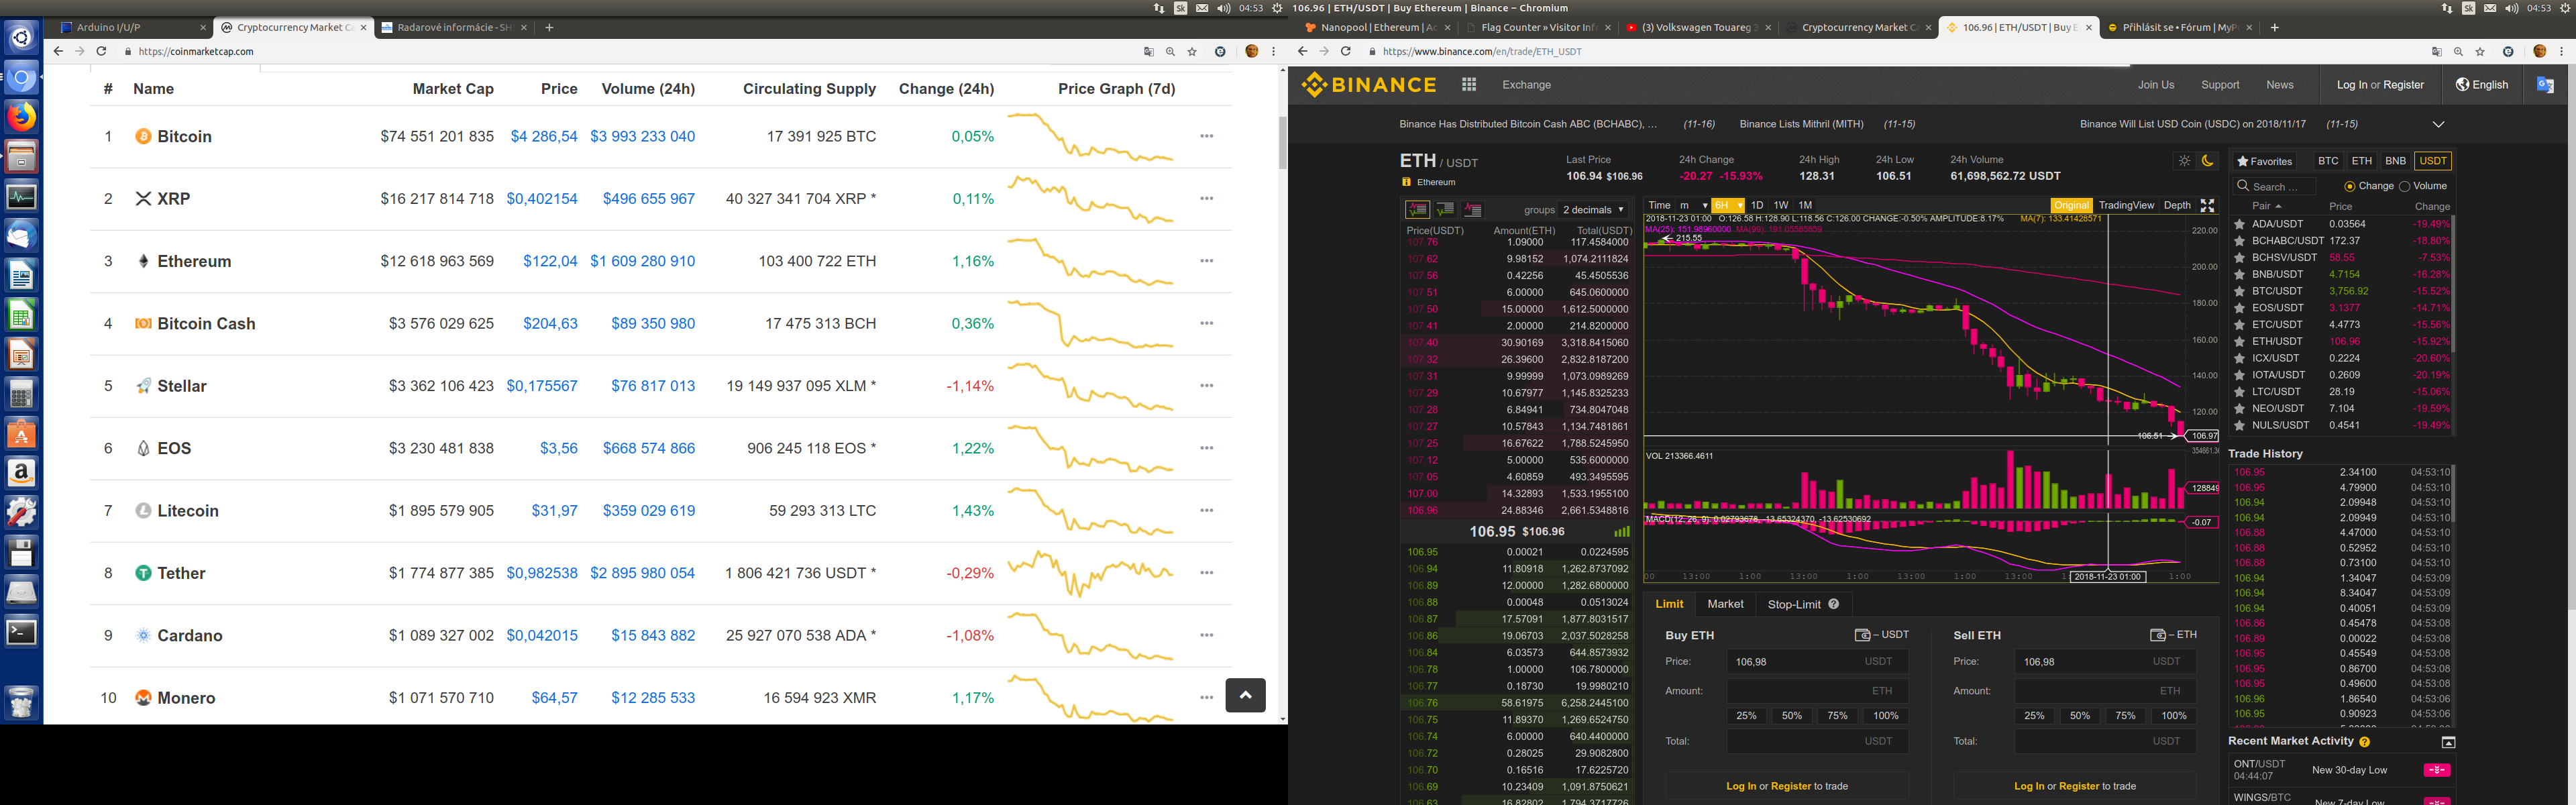Screen dimensions: 2576x805
Task: Click 50% amount button under Buy ETH
Action: click(x=1791, y=716)
